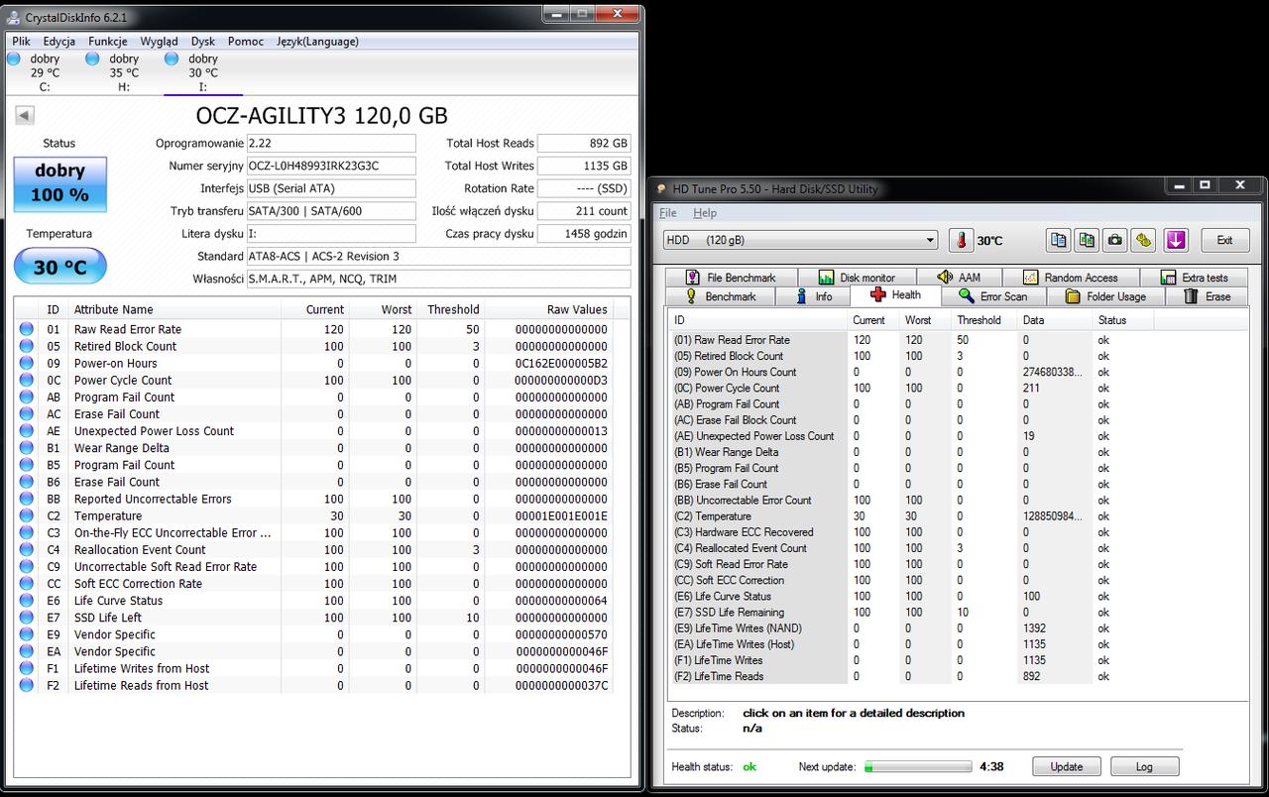Image resolution: width=1269 pixels, height=797 pixels.
Task: Select the I: drive status icon
Action: (x=172, y=59)
